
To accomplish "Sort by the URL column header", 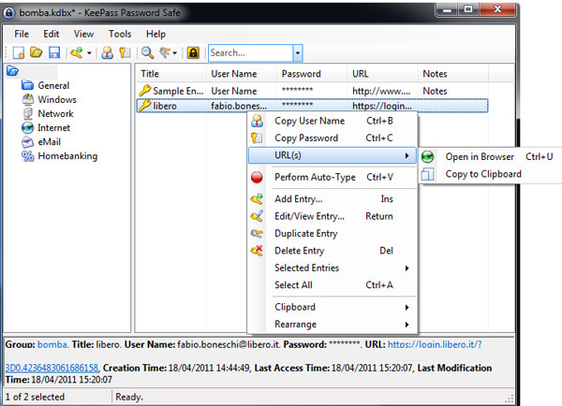I will tap(382, 74).
